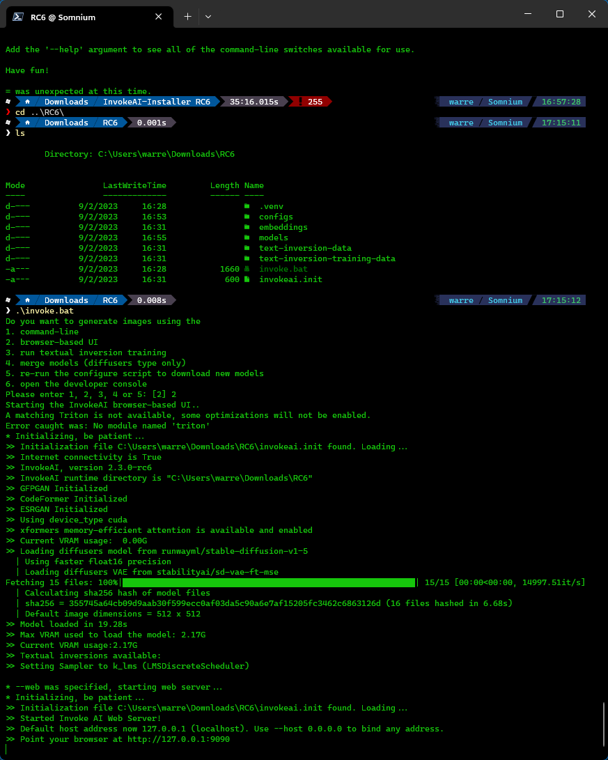Click the '6. open the developer console' line

click(76, 384)
